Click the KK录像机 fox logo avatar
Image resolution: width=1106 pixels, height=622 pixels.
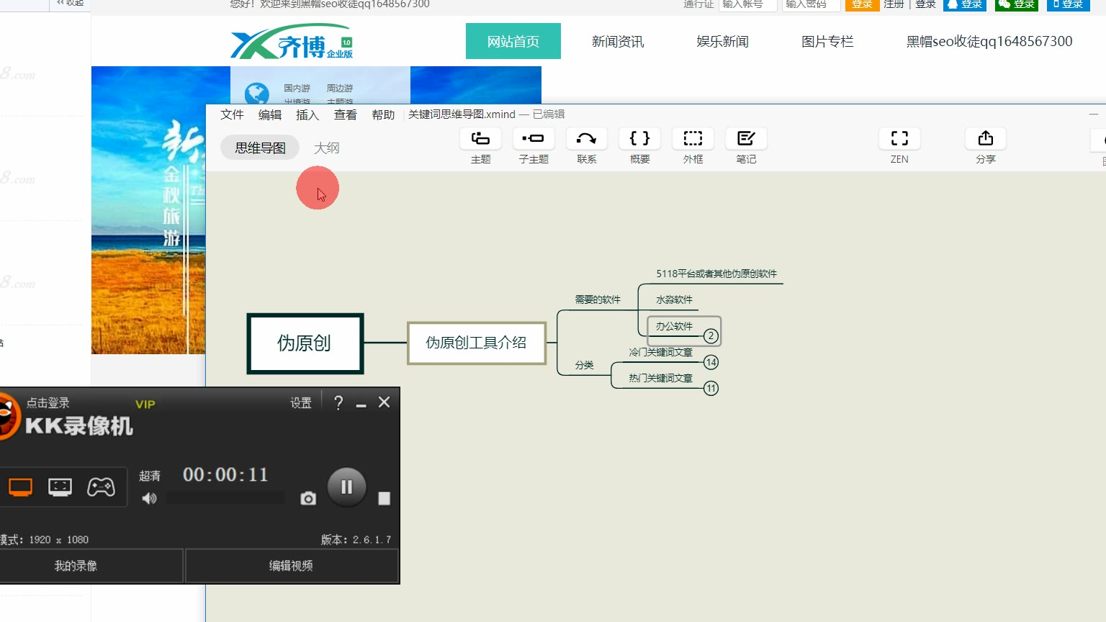(x=7, y=415)
